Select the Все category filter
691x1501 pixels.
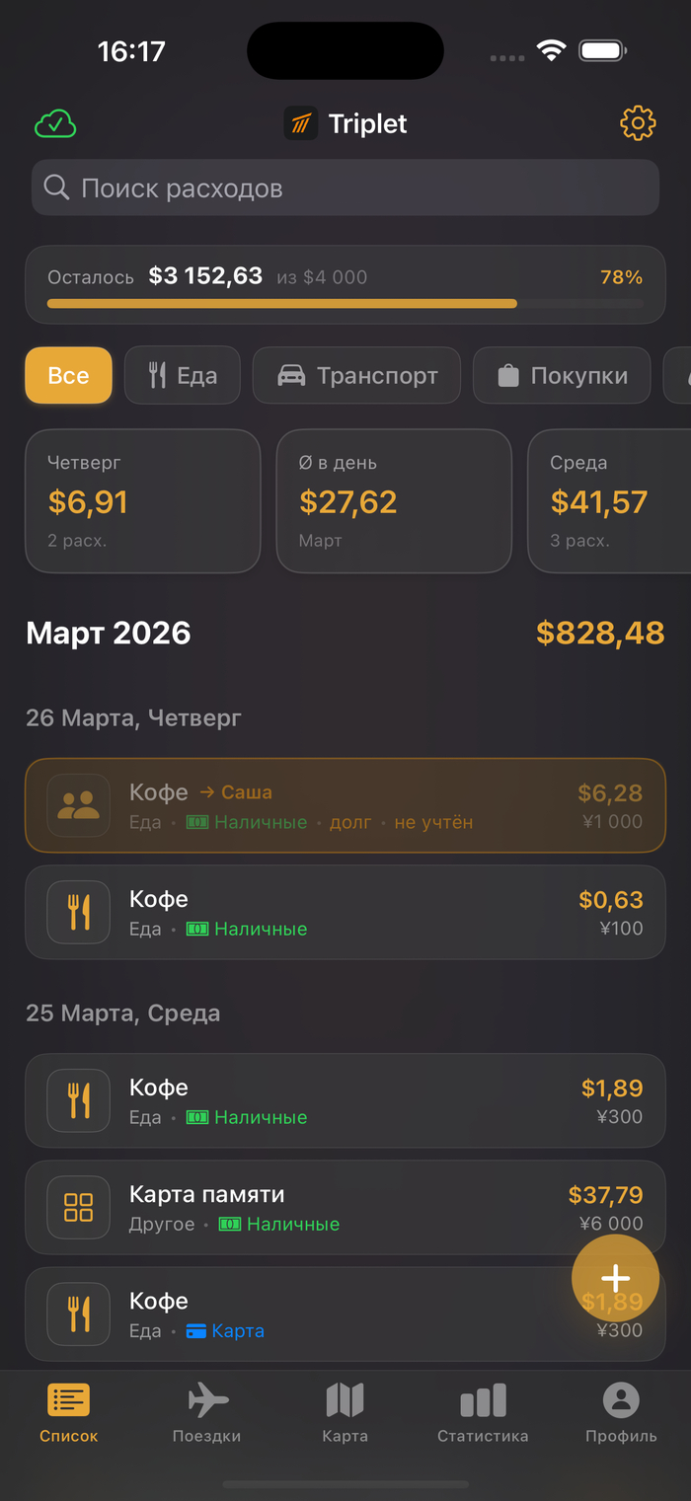(68, 375)
